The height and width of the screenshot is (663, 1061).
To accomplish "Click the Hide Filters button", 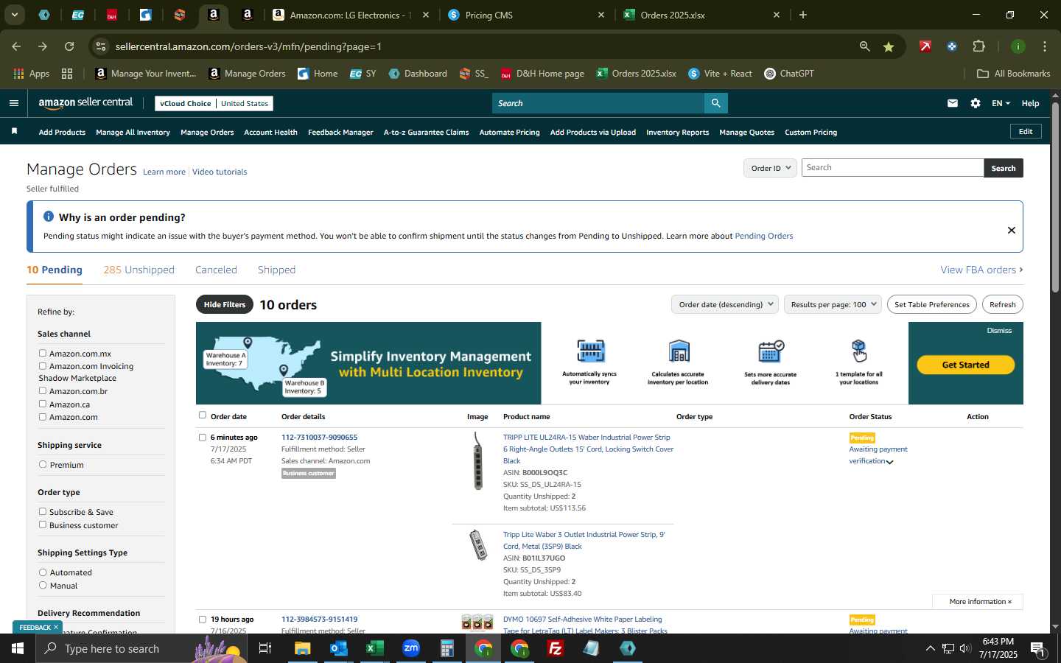I will pyautogui.click(x=225, y=304).
